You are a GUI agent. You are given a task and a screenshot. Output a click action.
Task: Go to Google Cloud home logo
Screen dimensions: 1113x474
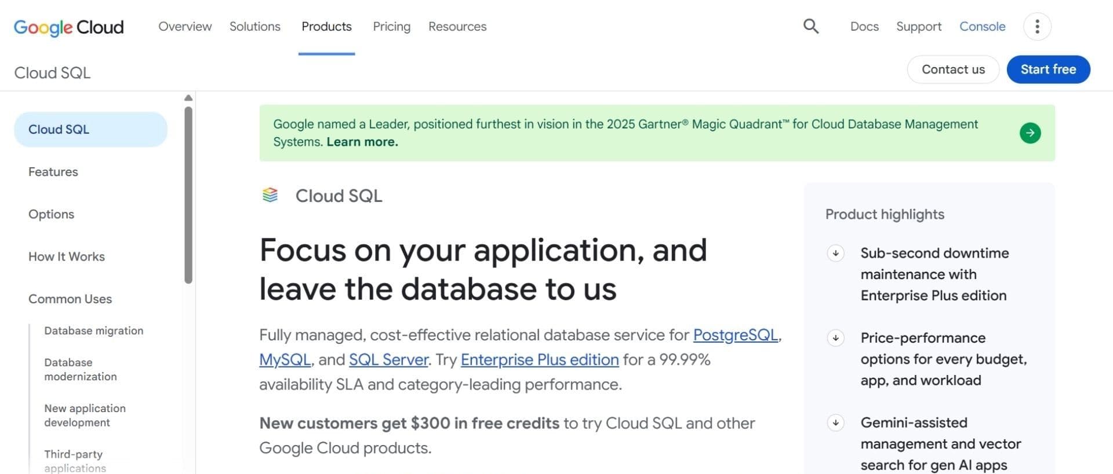tap(68, 27)
